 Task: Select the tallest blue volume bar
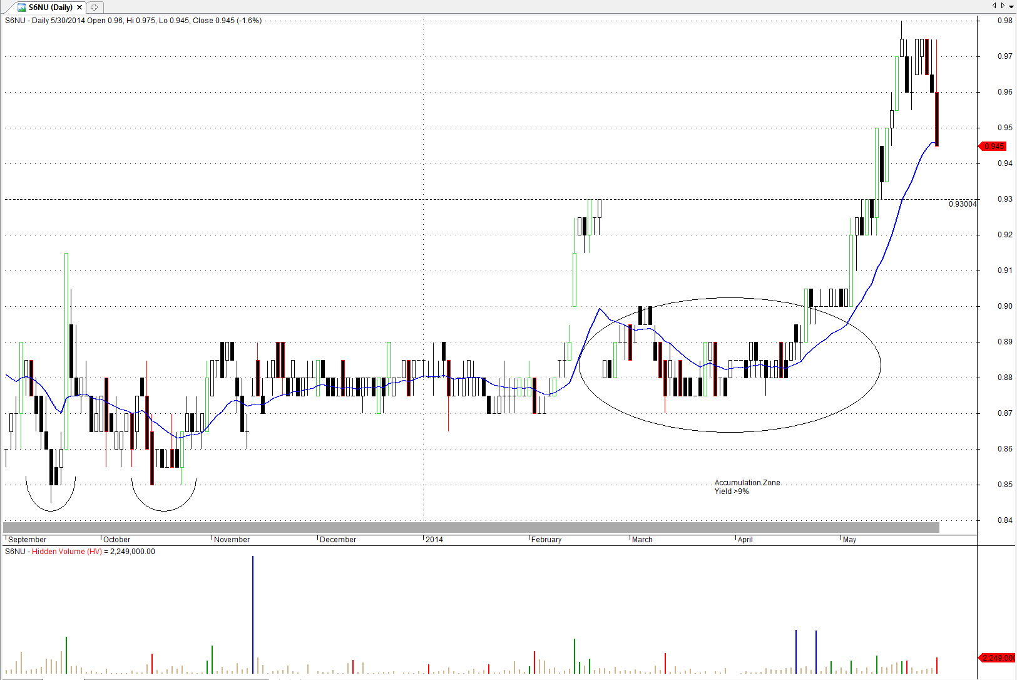pyautogui.click(x=253, y=614)
